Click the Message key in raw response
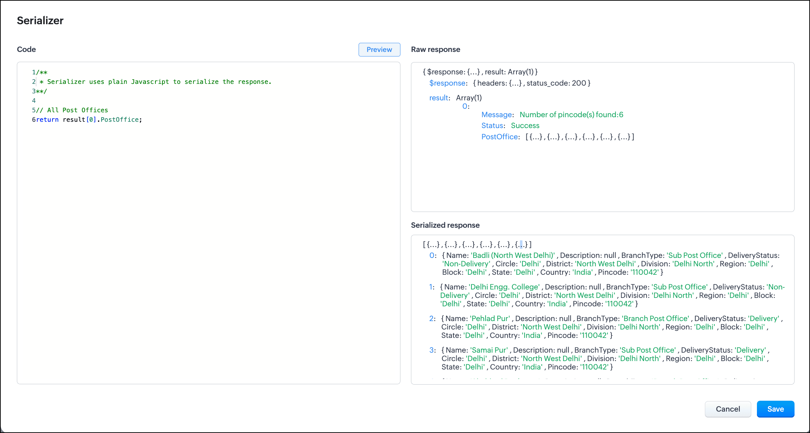810x433 pixels. pos(497,115)
